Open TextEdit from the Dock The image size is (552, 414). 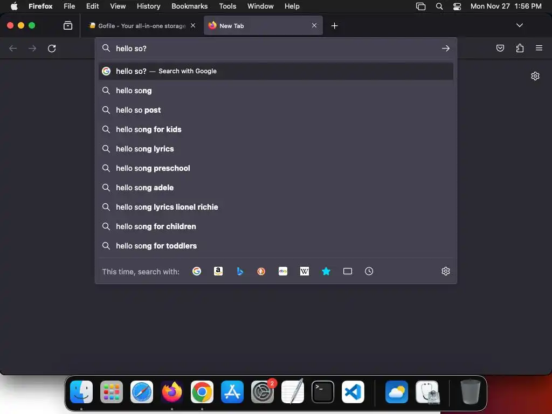tap(293, 391)
